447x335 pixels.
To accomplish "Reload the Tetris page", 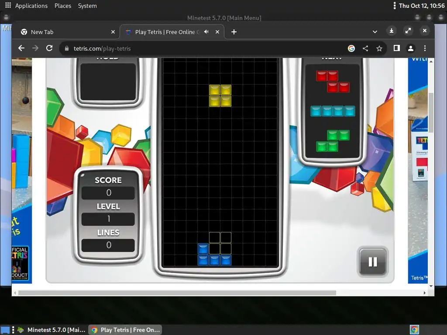I will 49,48.
